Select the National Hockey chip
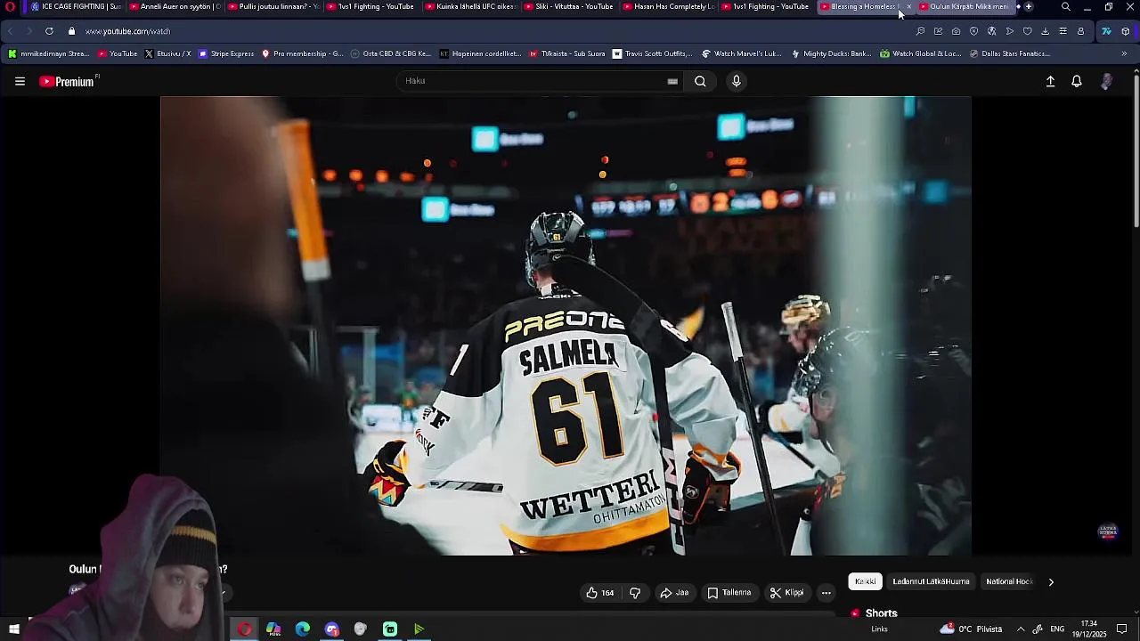Viewport: 1140px width, 641px height. (1009, 581)
